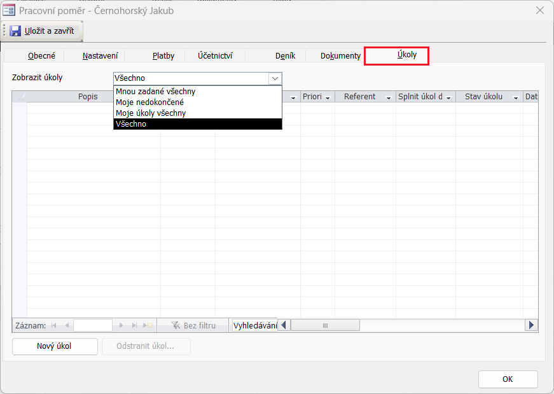Click the Vyhledávání search box
Viewport: 554px width, 394px height.
tap(254, 325)
